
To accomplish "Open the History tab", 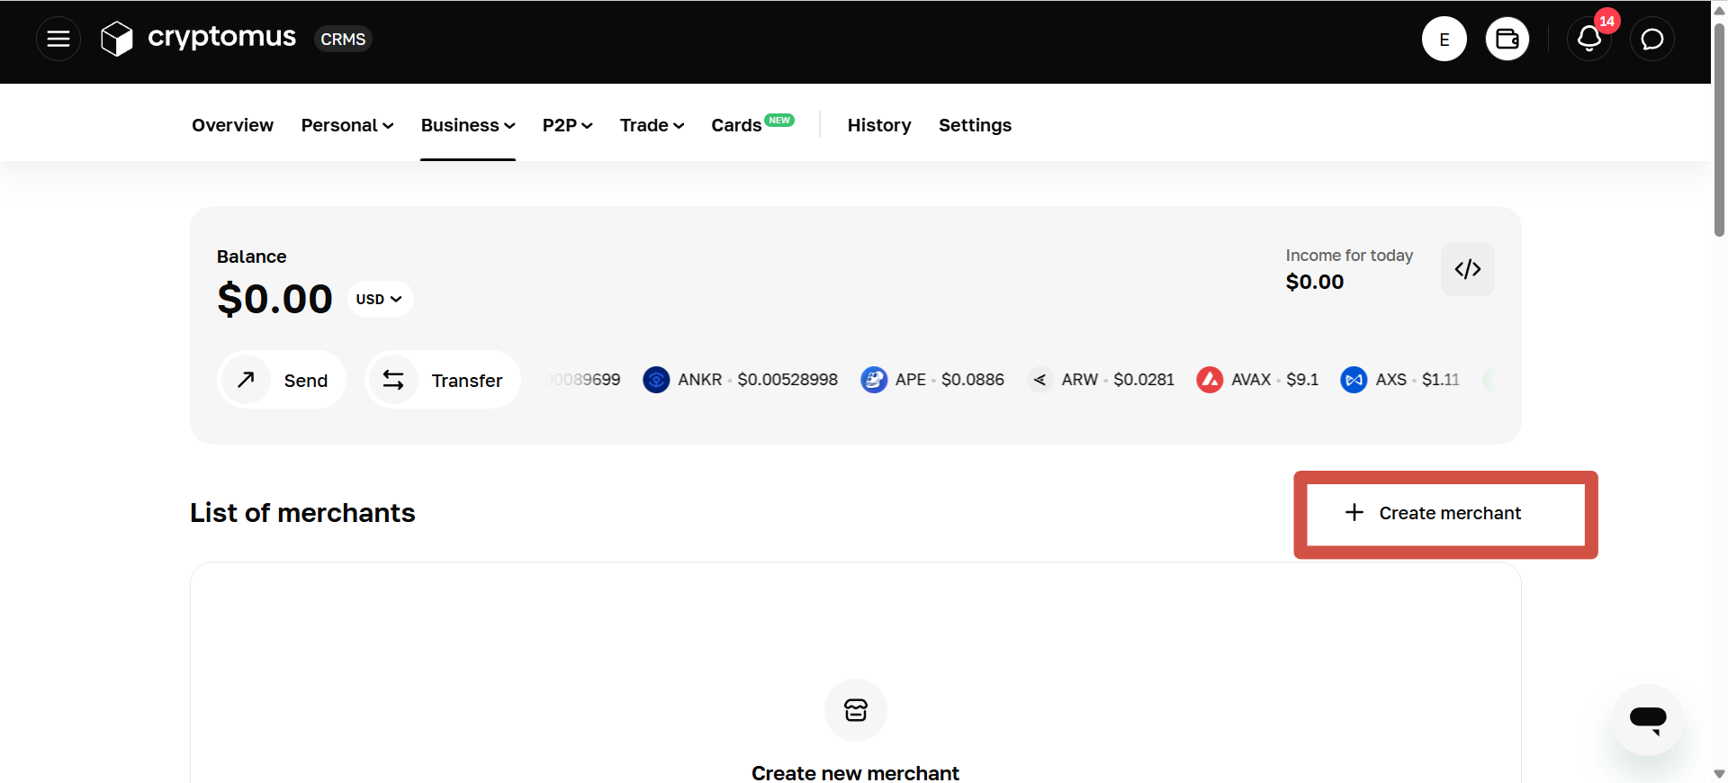I will (x=878, y=125).
